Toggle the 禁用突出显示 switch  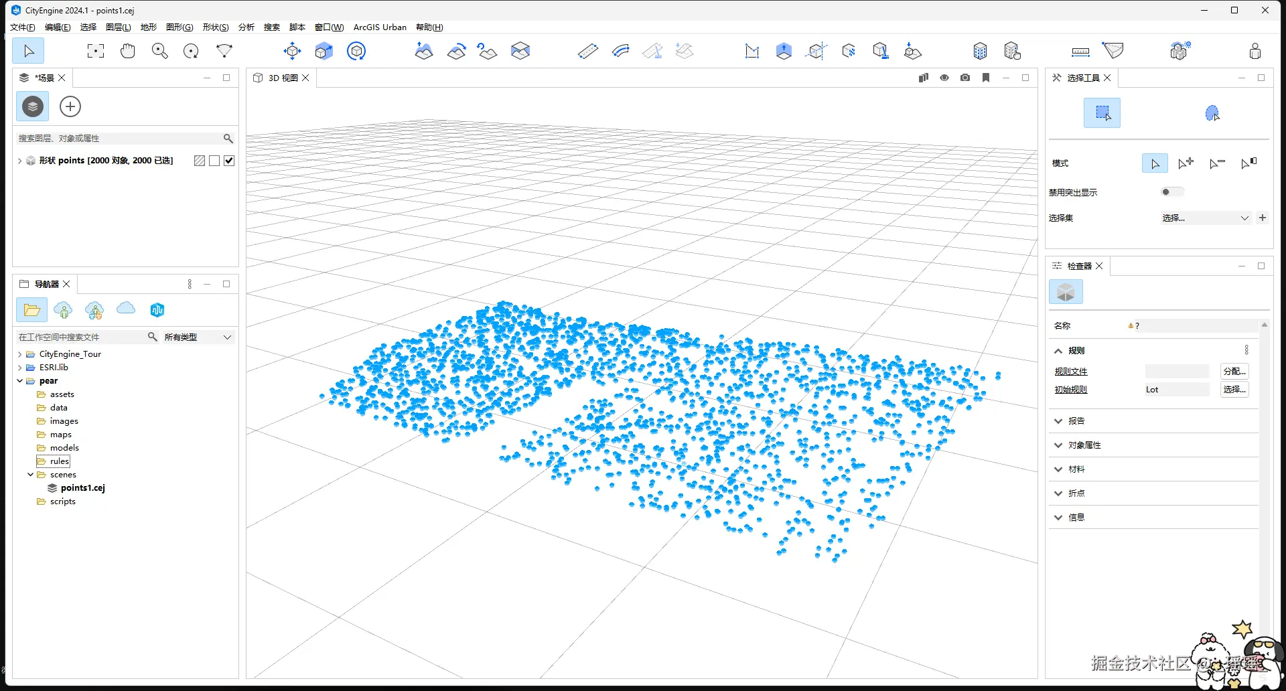click(x=1171, y=192)
